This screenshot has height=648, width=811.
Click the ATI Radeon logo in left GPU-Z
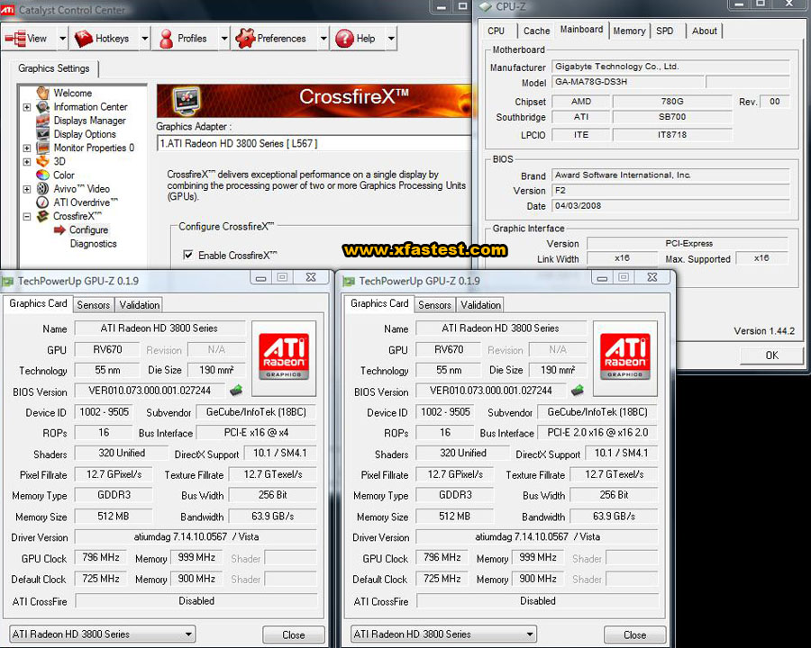[284, 357]
